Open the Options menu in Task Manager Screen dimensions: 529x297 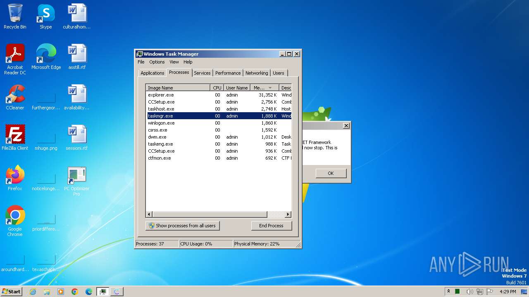(157, 62)
